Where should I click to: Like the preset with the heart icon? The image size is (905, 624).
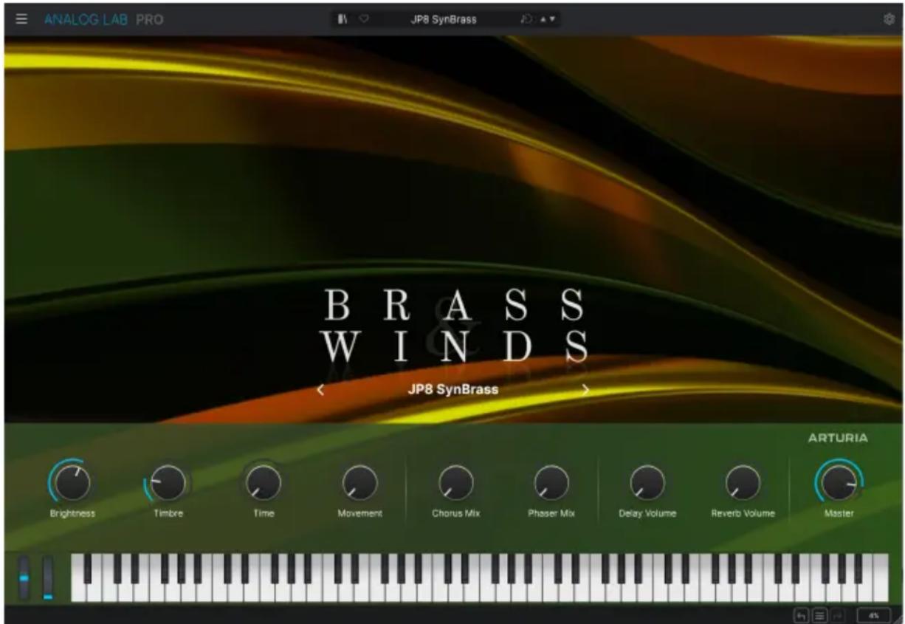point(363,20)
